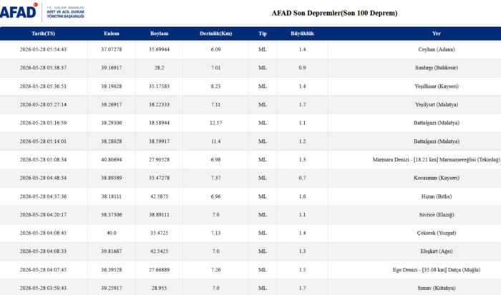Click the Derinlik(Km) column header

pos(215,34)
